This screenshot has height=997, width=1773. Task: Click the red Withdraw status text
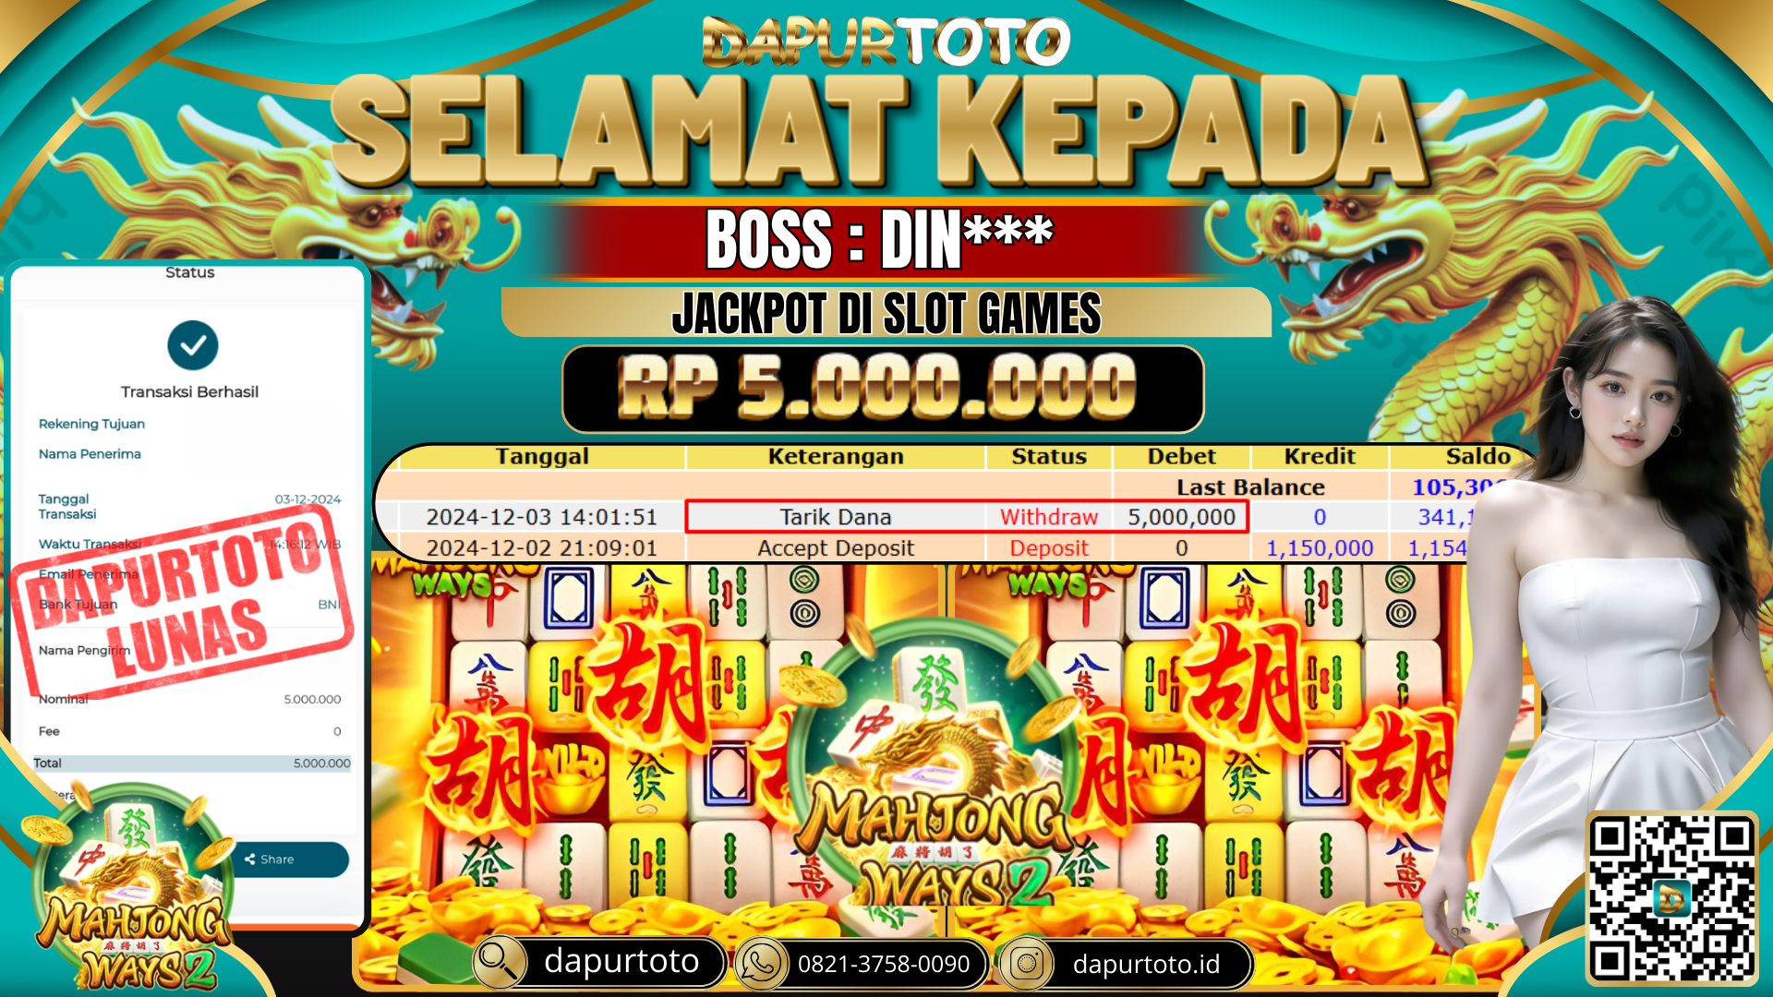tap(1049, 517)
